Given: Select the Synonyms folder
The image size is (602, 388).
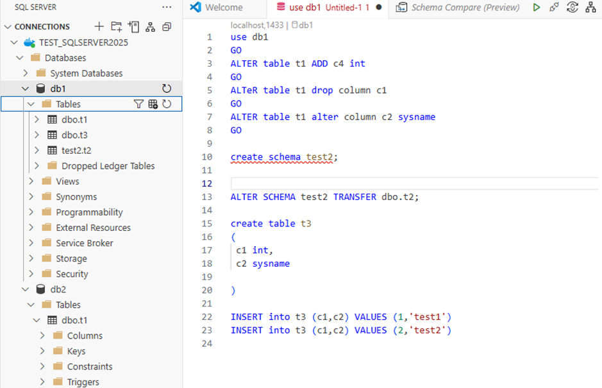Looking at the screenshot, I should (76, 197).
